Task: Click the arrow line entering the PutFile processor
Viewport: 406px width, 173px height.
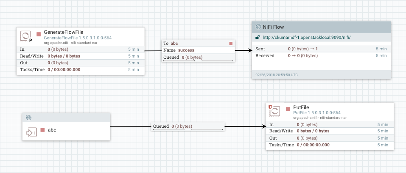Action: 245,126
